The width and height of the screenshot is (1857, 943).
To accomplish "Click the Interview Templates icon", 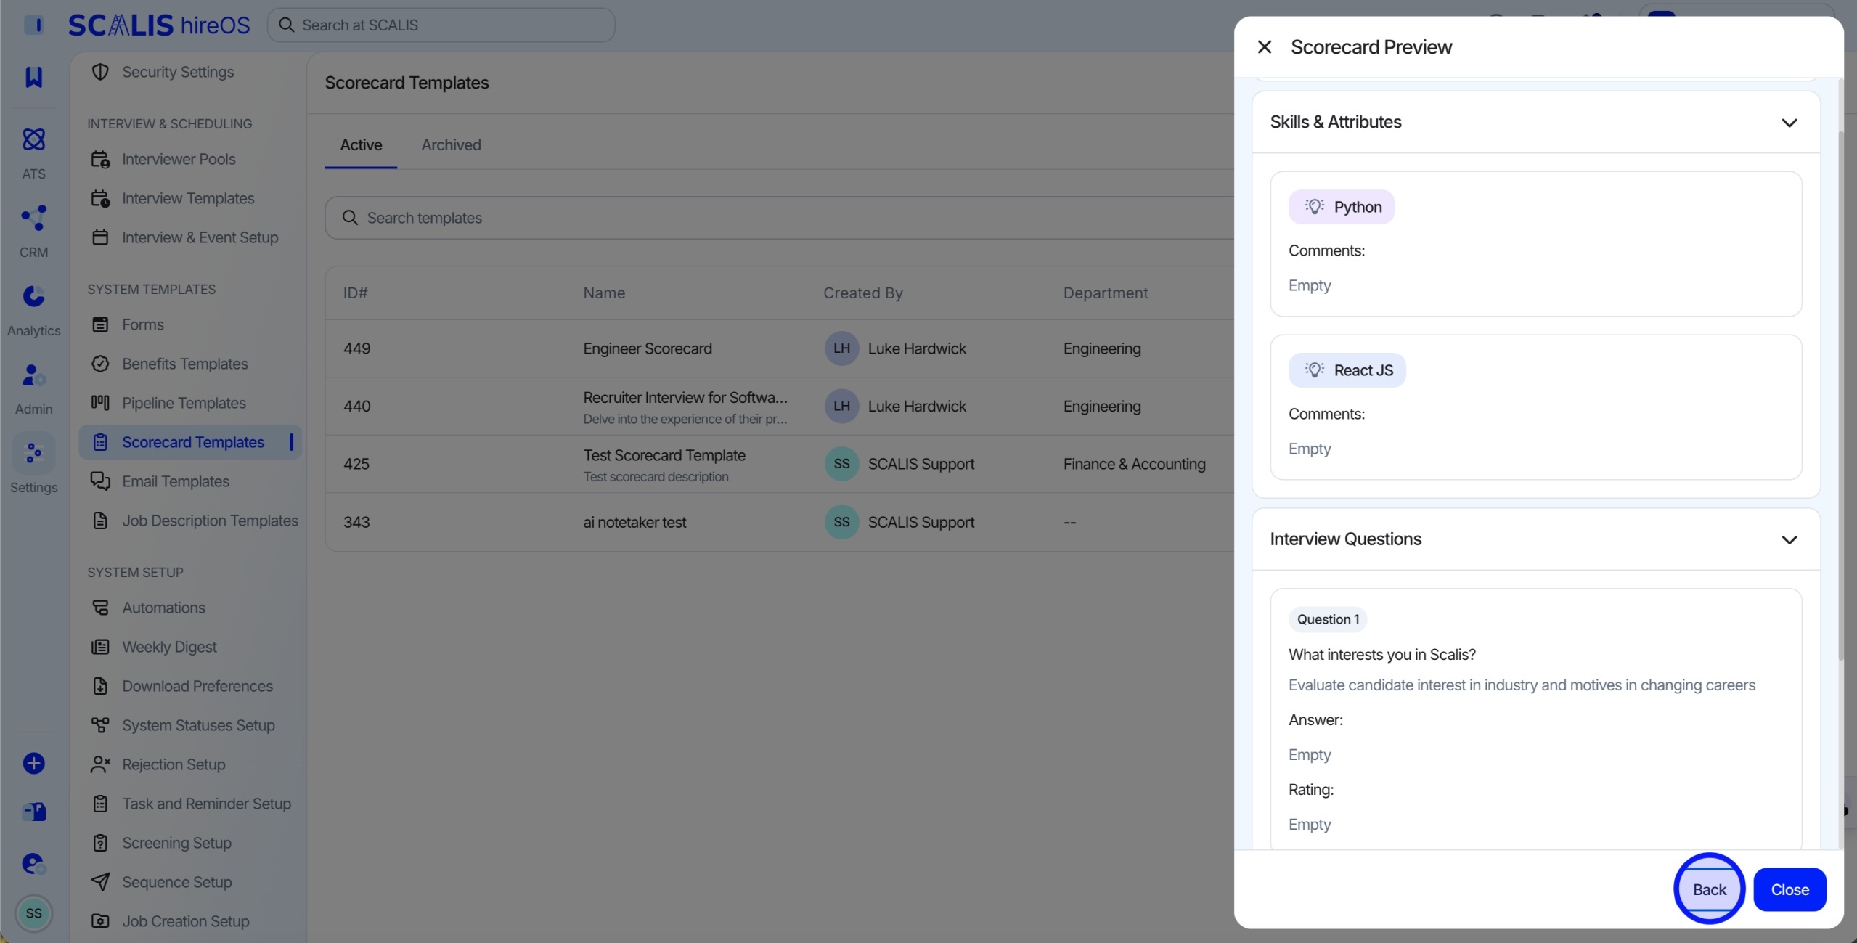I will pos(100,198).
